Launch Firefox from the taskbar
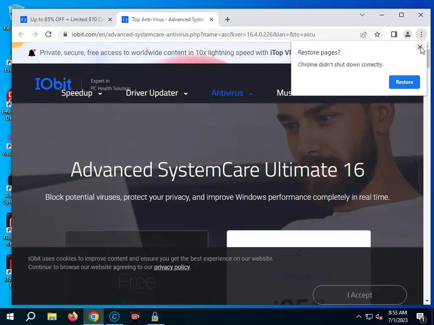The height and width of the screenshot is (325, 434). [73, 317]
